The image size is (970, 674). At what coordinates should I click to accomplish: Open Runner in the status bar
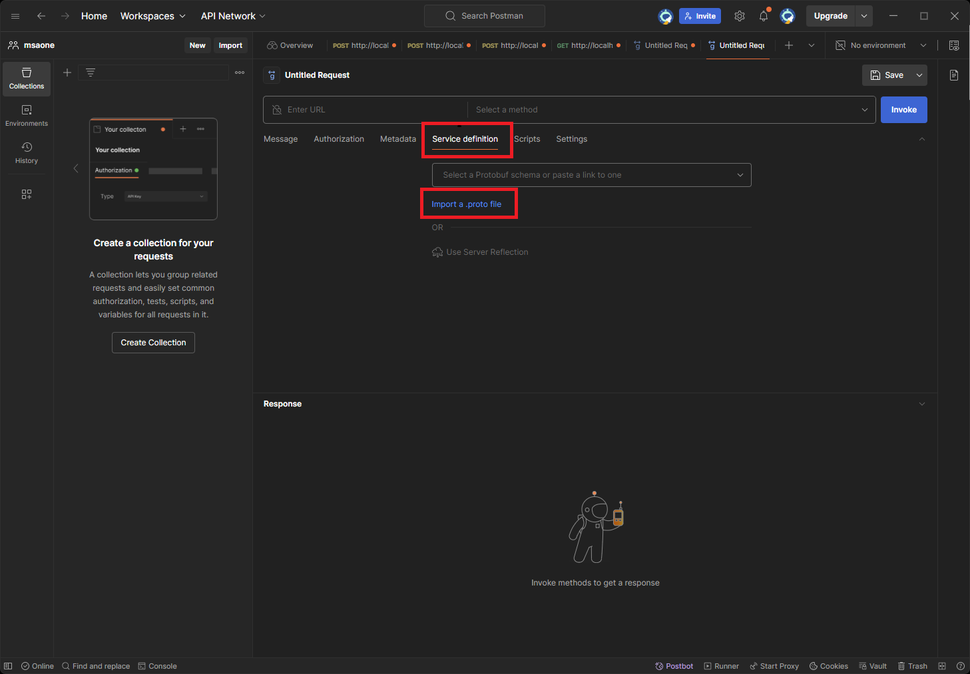pyautogui.click(x=722, y=666)
